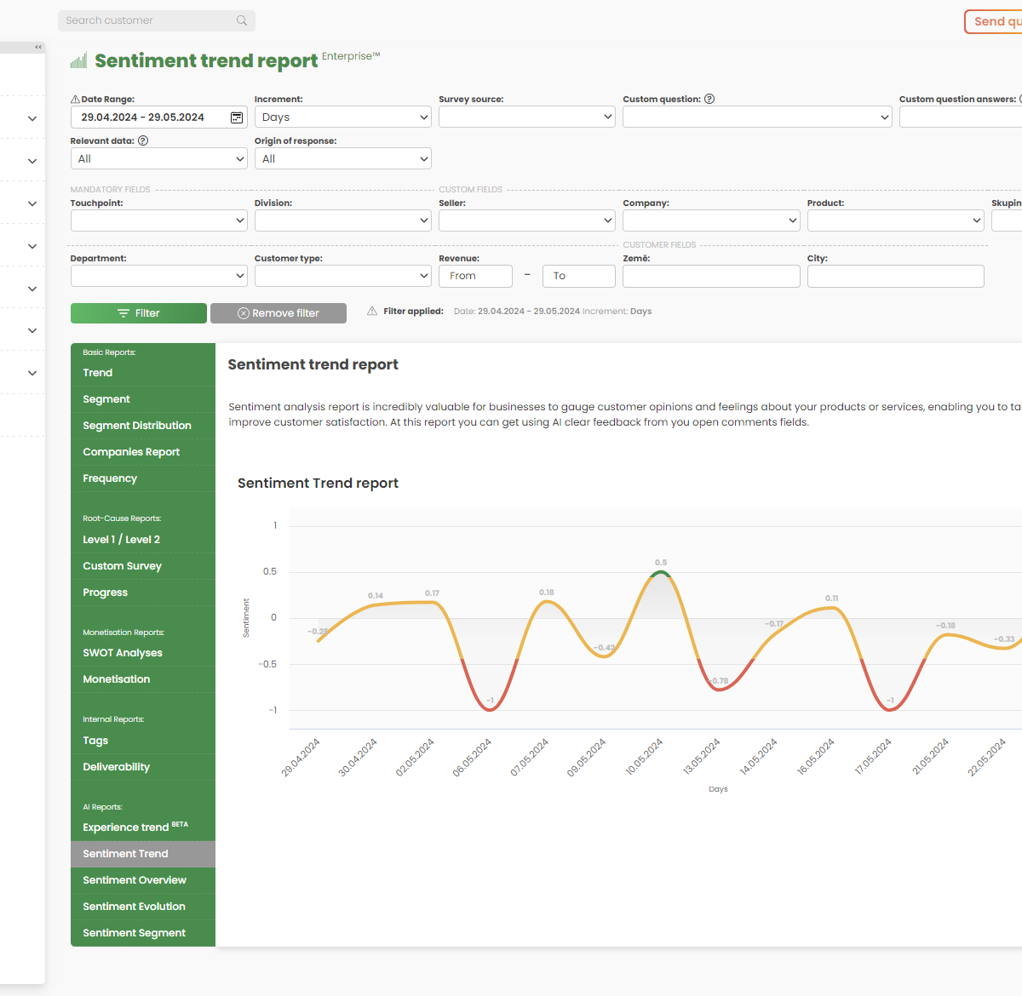
Task: Click the green Filter button
Action: 138,313
